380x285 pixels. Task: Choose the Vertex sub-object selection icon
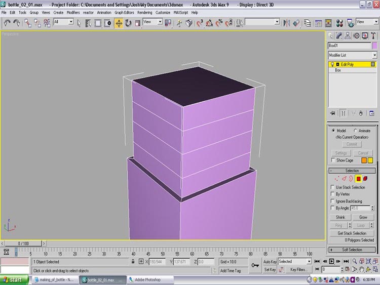click(336, 178)
